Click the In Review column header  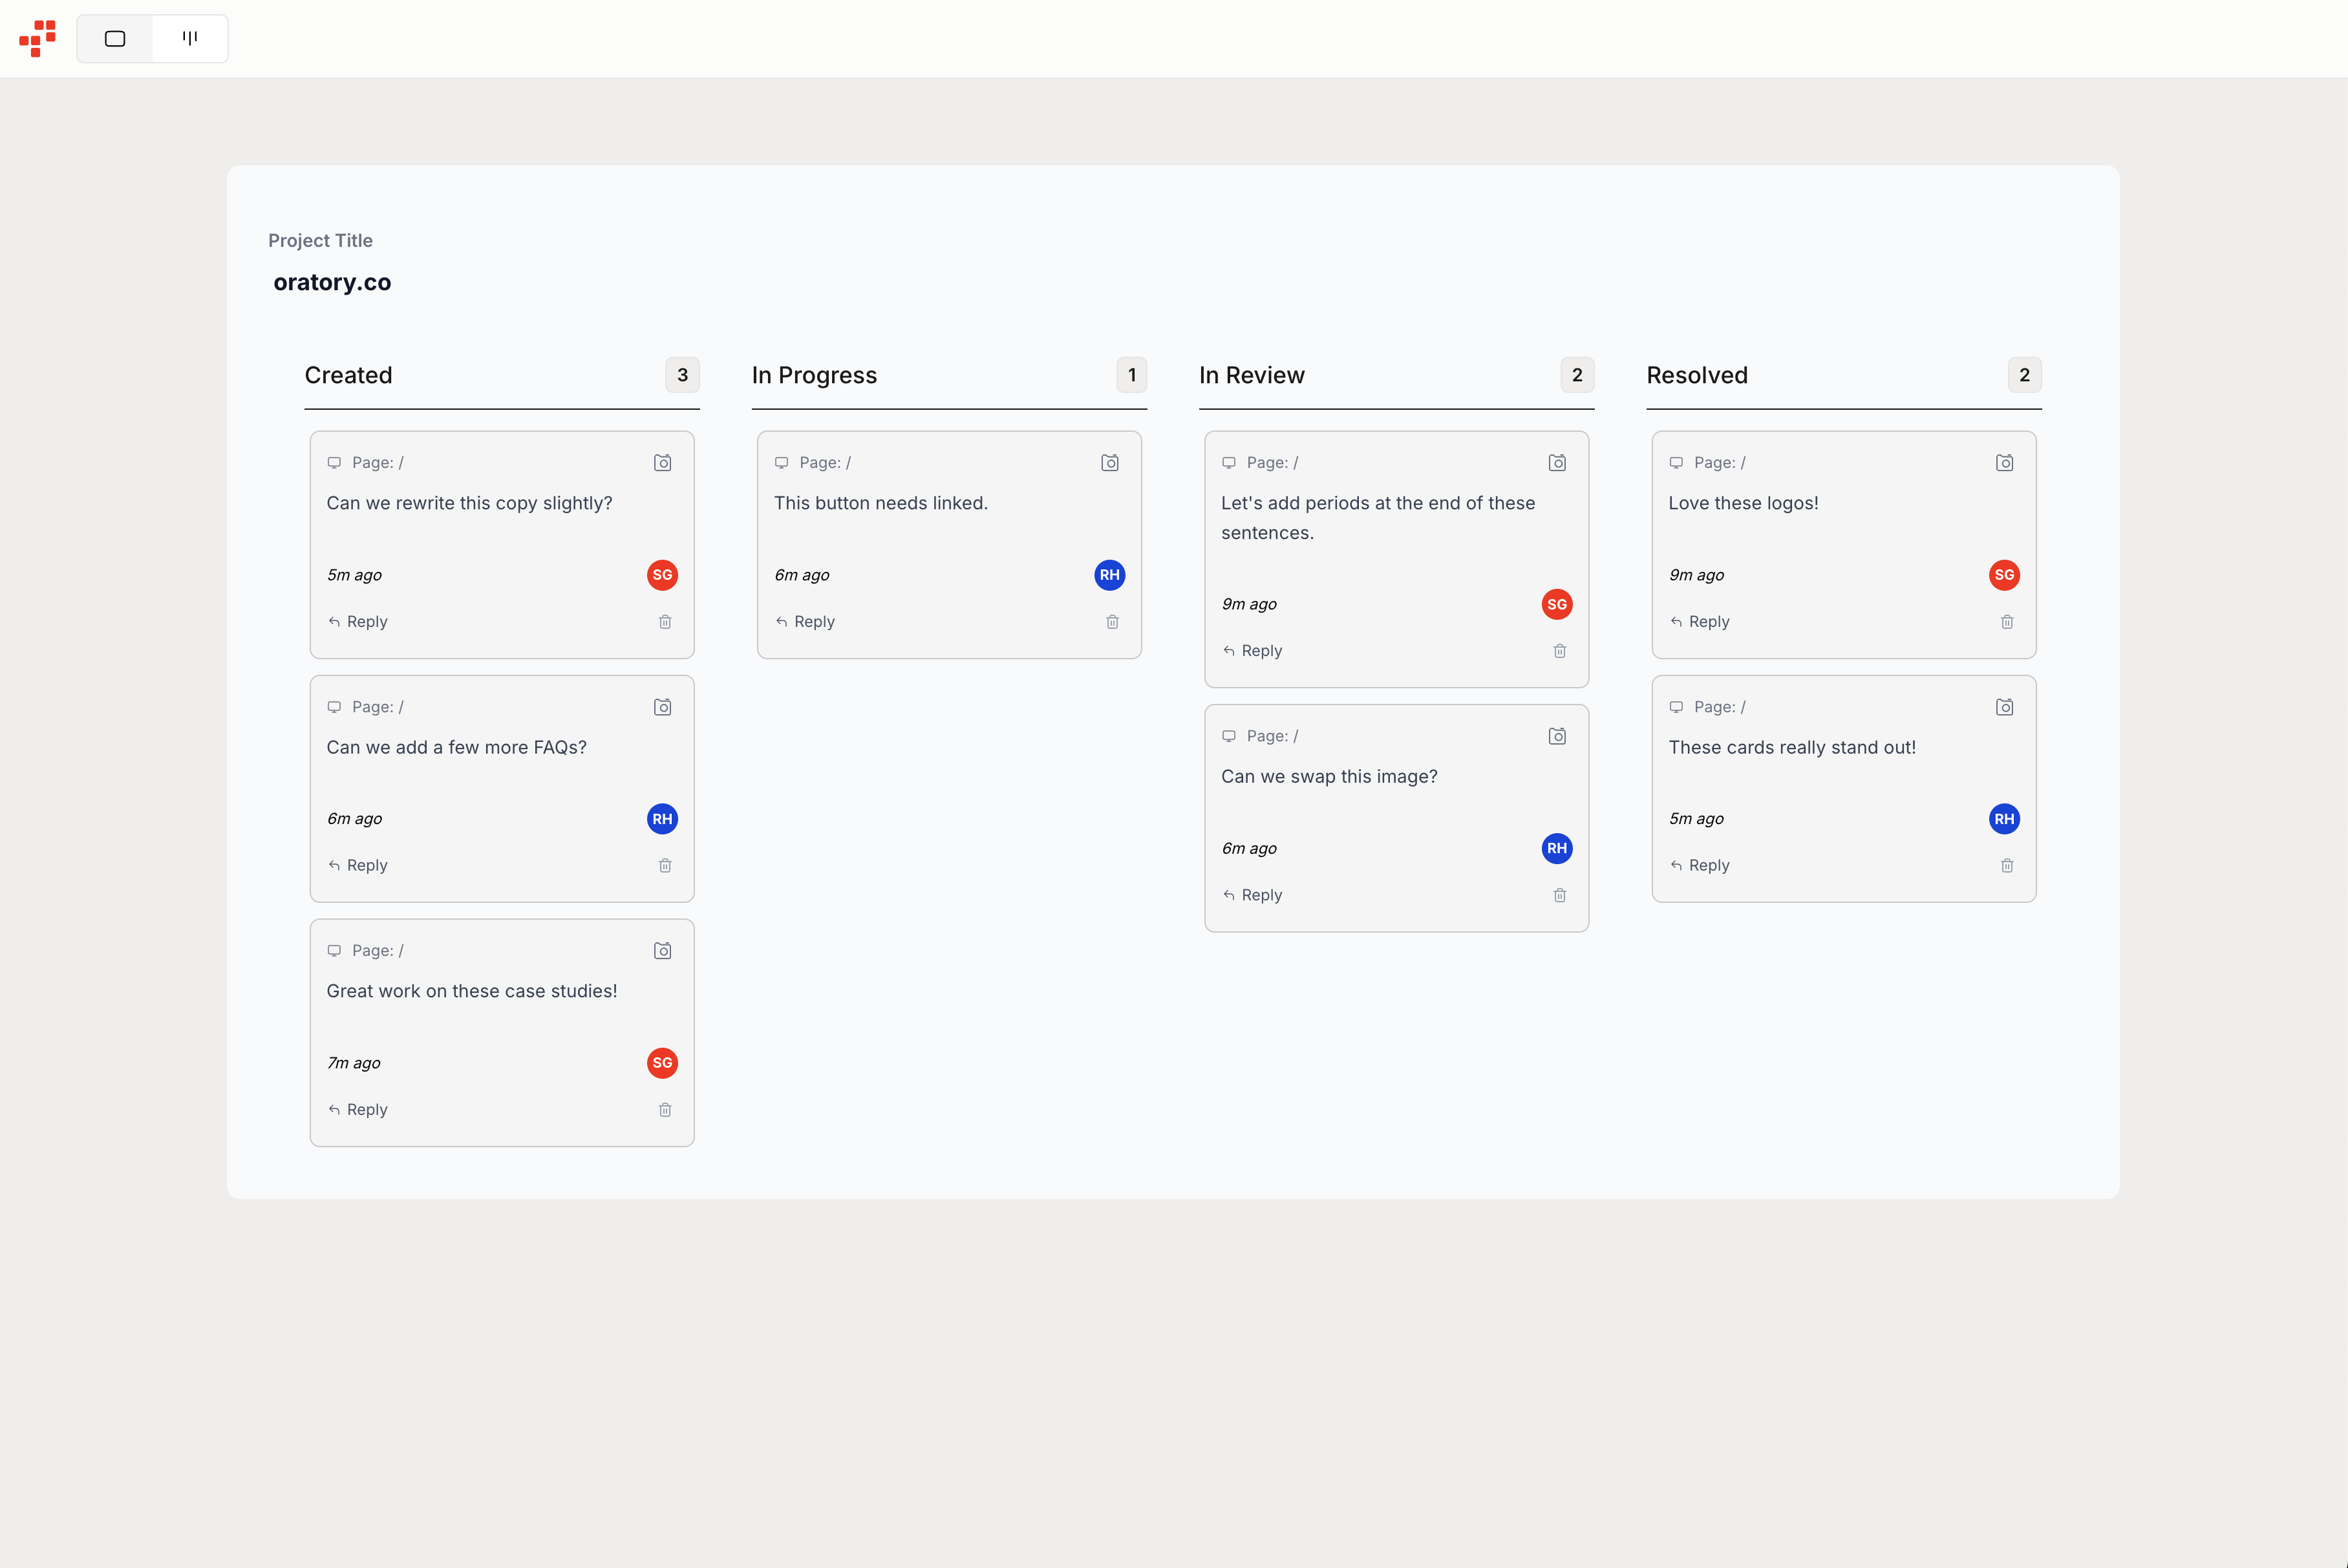point(1251,375)
